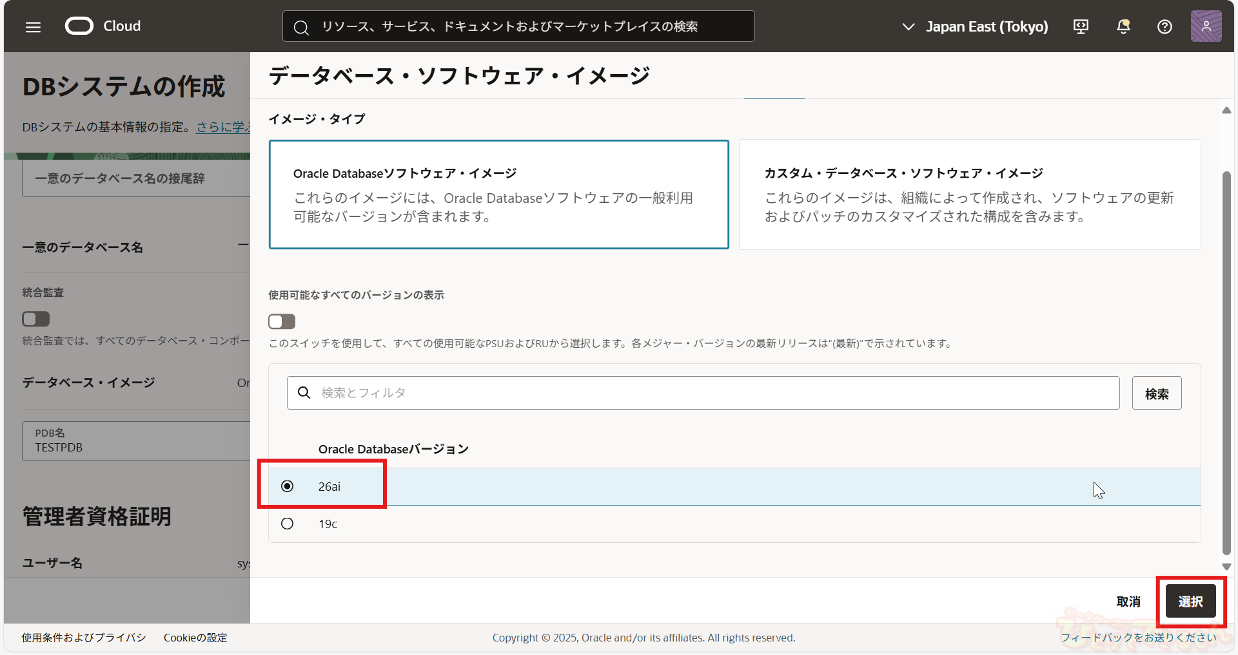Screen dimensions: 1238x655
Task: Click the 取消 cancel button
Action: (1128, 602)
